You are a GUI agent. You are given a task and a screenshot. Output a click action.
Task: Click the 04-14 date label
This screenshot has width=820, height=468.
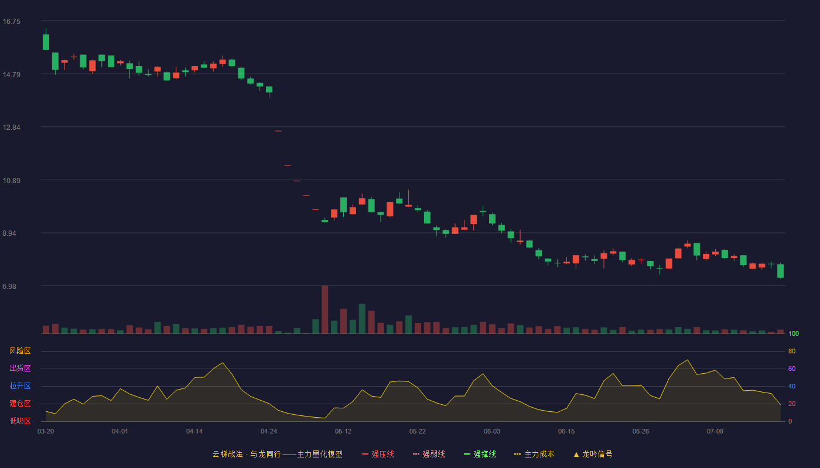pos(194,431)
